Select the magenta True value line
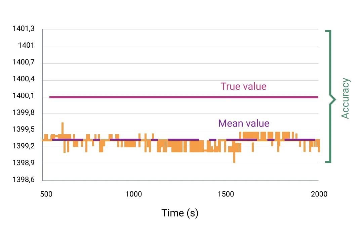The height and width of the screenshot is (235, 363). tap(184, 97)
